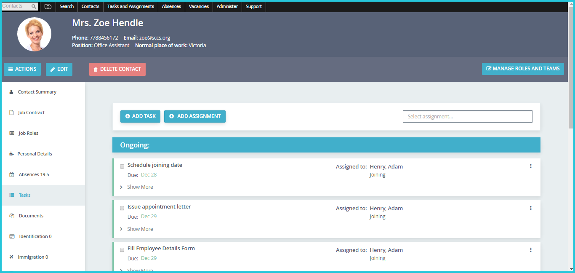Click the Contacts quick search field
The image size is (575, 273).
[20, 6]
